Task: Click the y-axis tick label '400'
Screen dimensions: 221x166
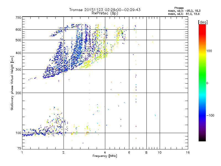Action: tap(19, 53)
